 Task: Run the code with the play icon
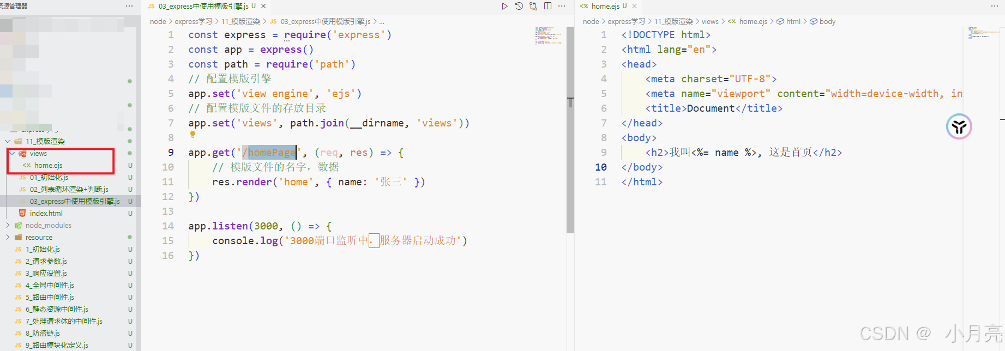pyautogui.click(x=504, y=6)
